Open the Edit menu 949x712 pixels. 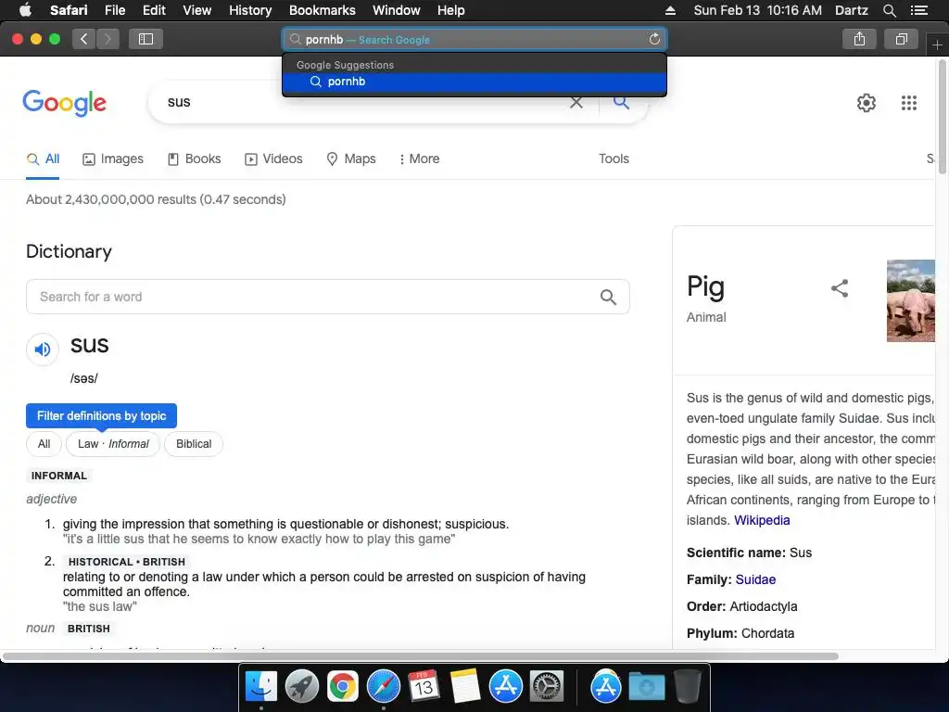(154, 10)
